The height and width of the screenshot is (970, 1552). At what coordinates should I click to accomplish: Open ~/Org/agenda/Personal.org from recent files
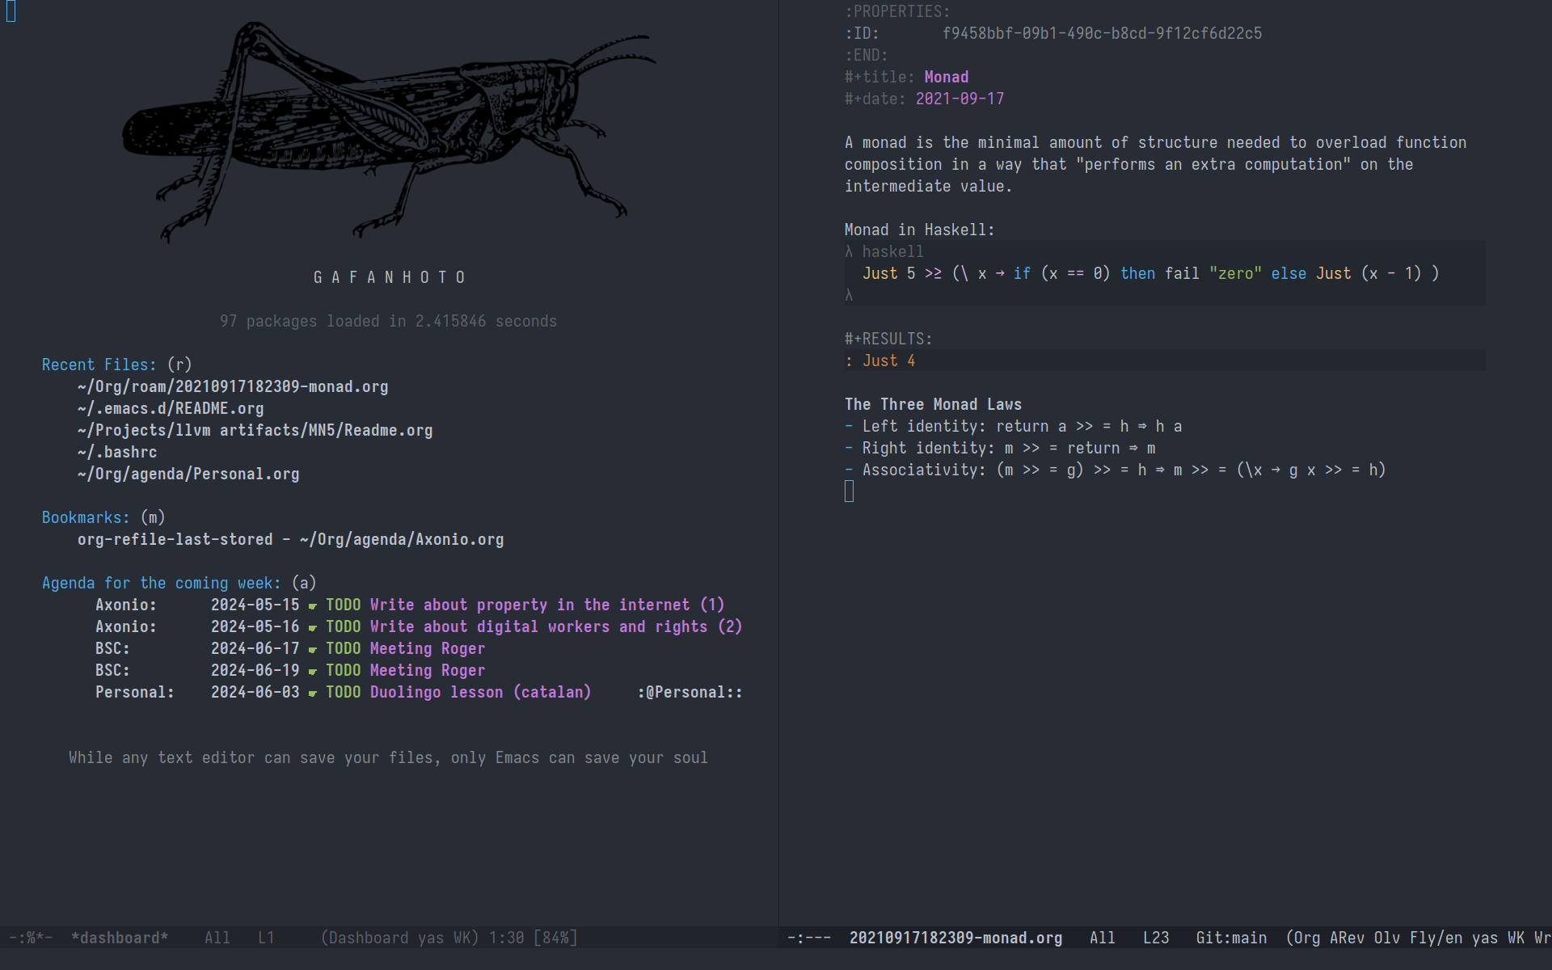[x=188, y=474]
